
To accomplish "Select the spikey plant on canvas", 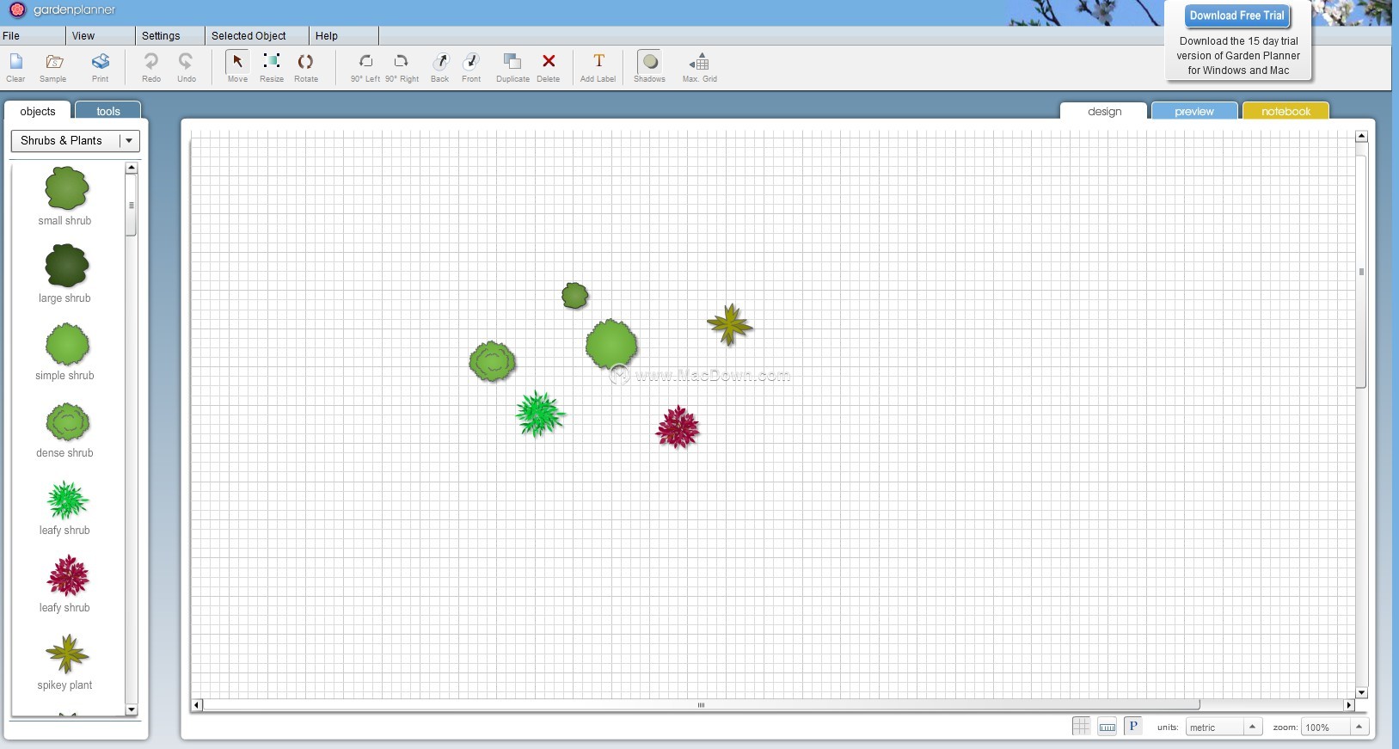I will pyautogui.click(x=730, y=325).
